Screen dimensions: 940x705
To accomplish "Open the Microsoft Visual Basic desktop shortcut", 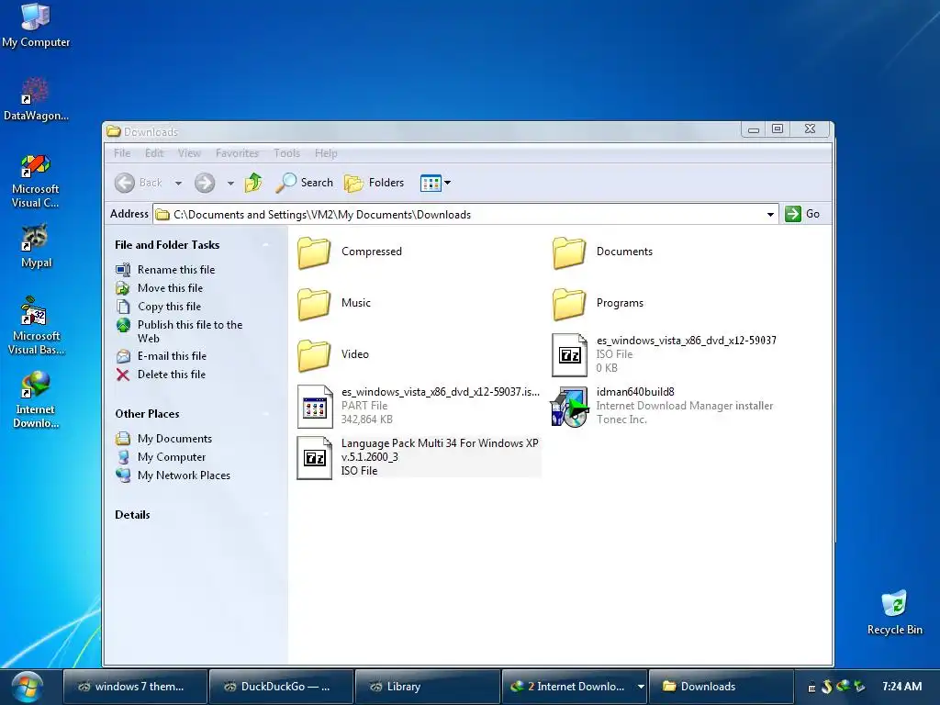I will pos(36,326).
